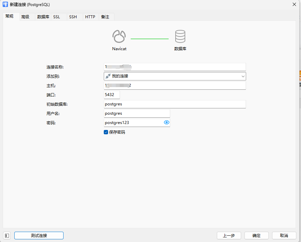Click the connection plug icon inside 我的连接 field
The image size is (301, 242).
pyautogui.click(x=108, y=76)
